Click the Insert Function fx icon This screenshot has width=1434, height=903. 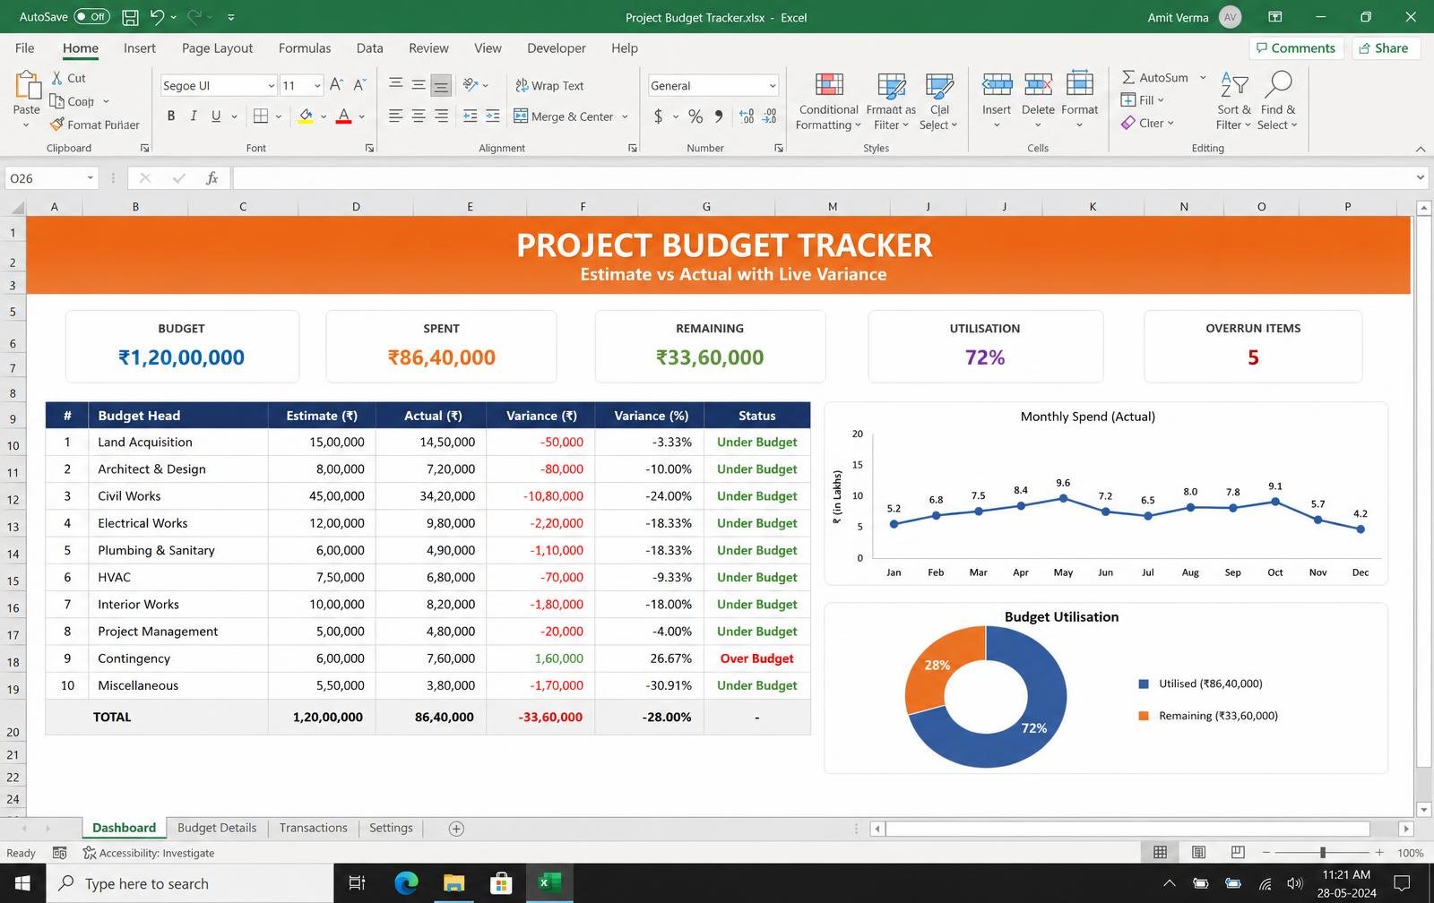pos(212,178)
